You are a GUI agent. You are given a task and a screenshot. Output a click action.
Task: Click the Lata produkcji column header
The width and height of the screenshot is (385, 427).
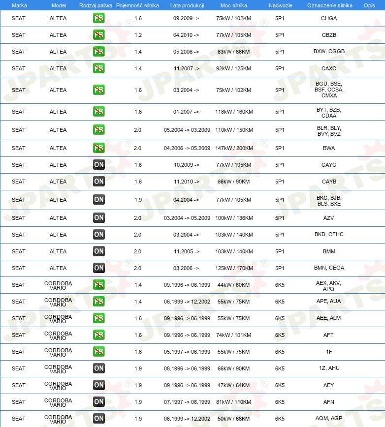coord(187,5)
